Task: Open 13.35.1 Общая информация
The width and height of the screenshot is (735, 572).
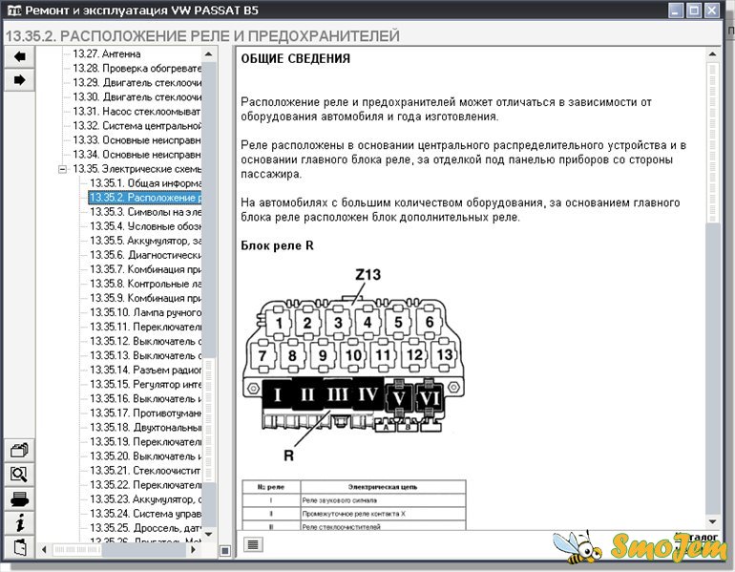Action: click(145, 183)
